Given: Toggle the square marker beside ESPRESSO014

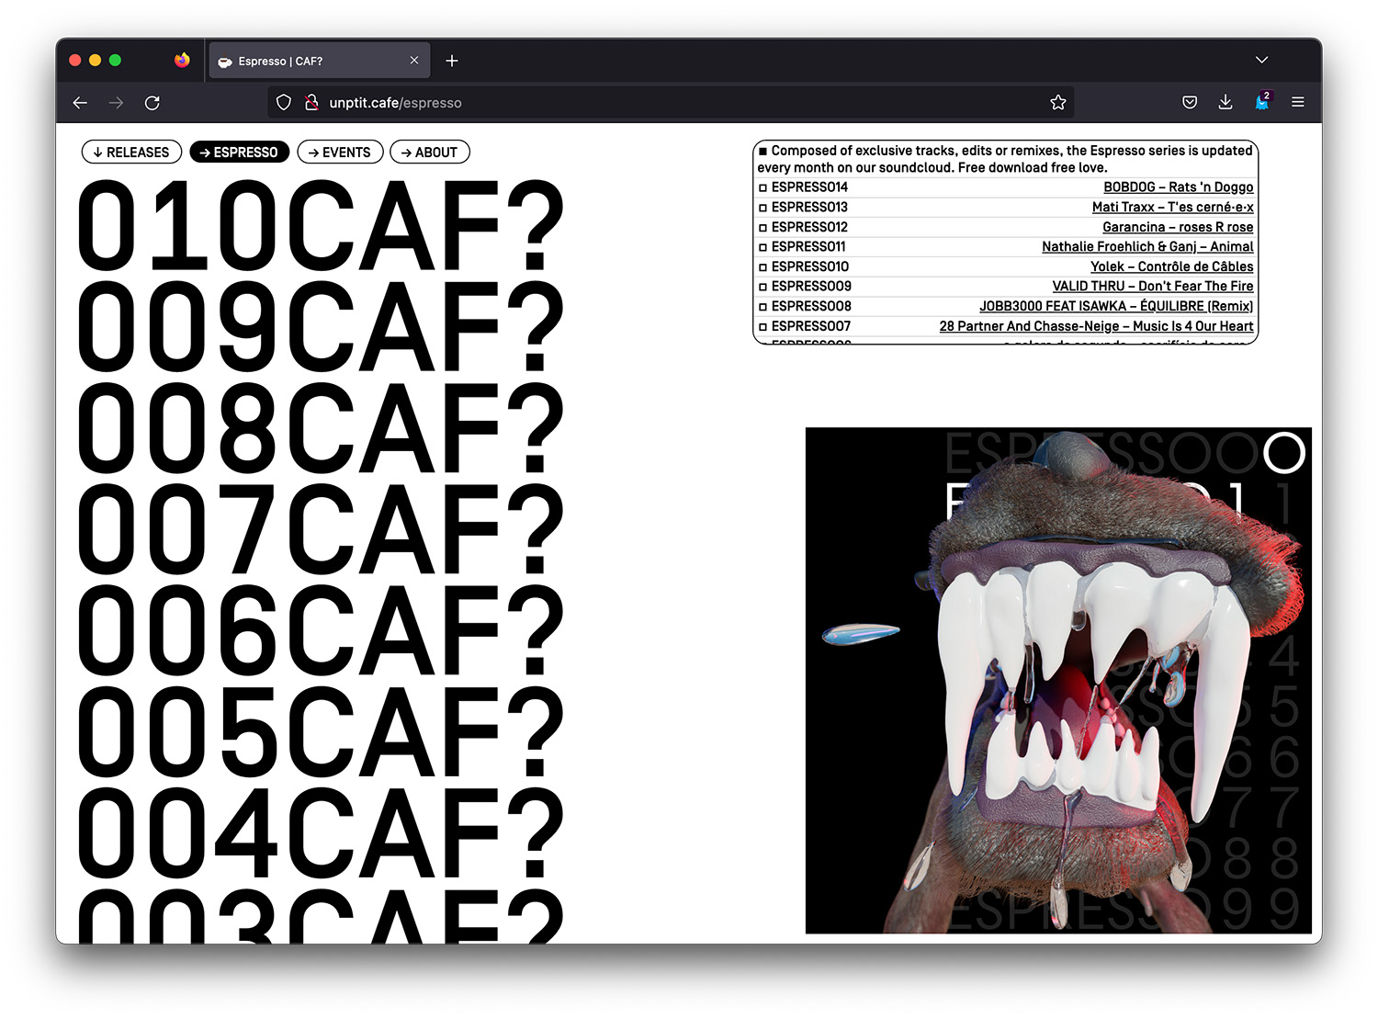Looking at the screenshot, I should 762,187.
